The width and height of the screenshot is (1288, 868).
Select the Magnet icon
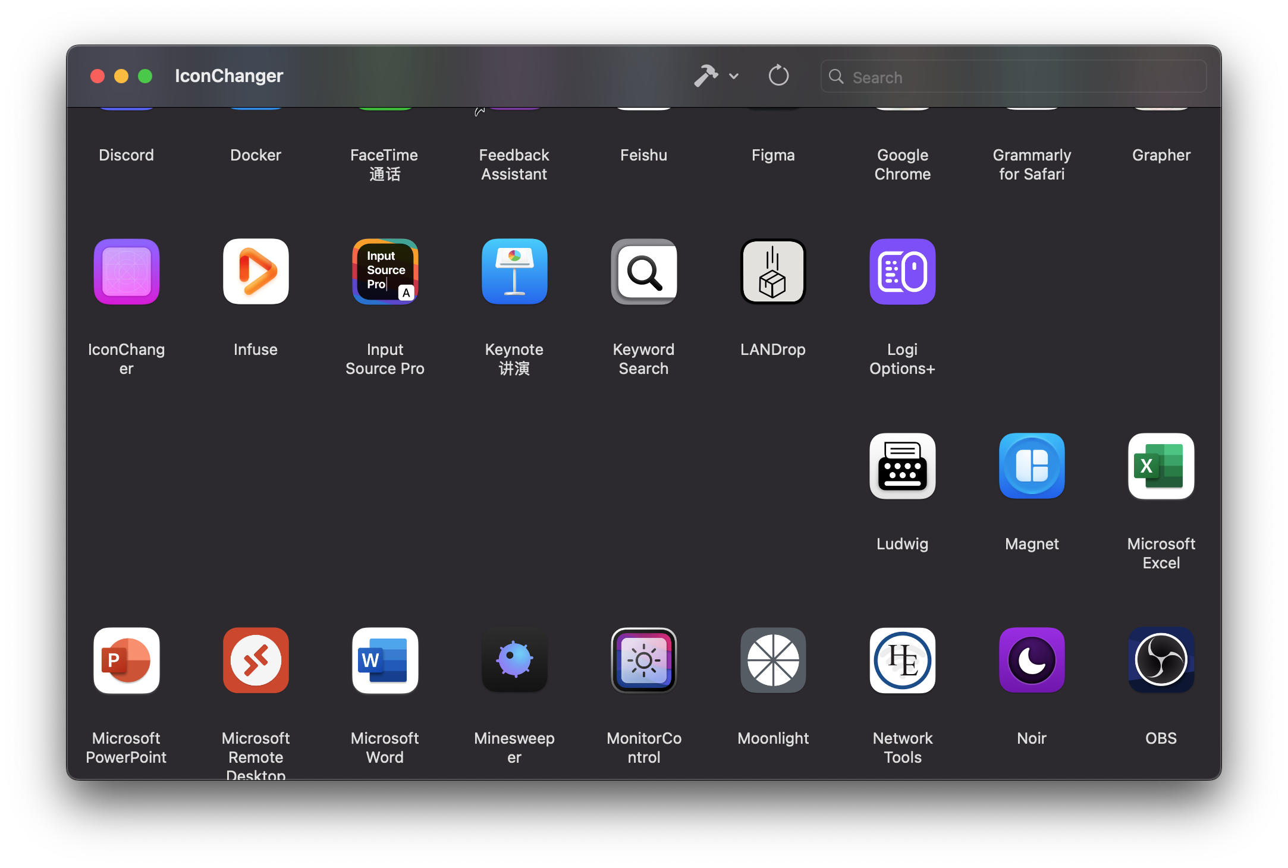coord(1031,466)
